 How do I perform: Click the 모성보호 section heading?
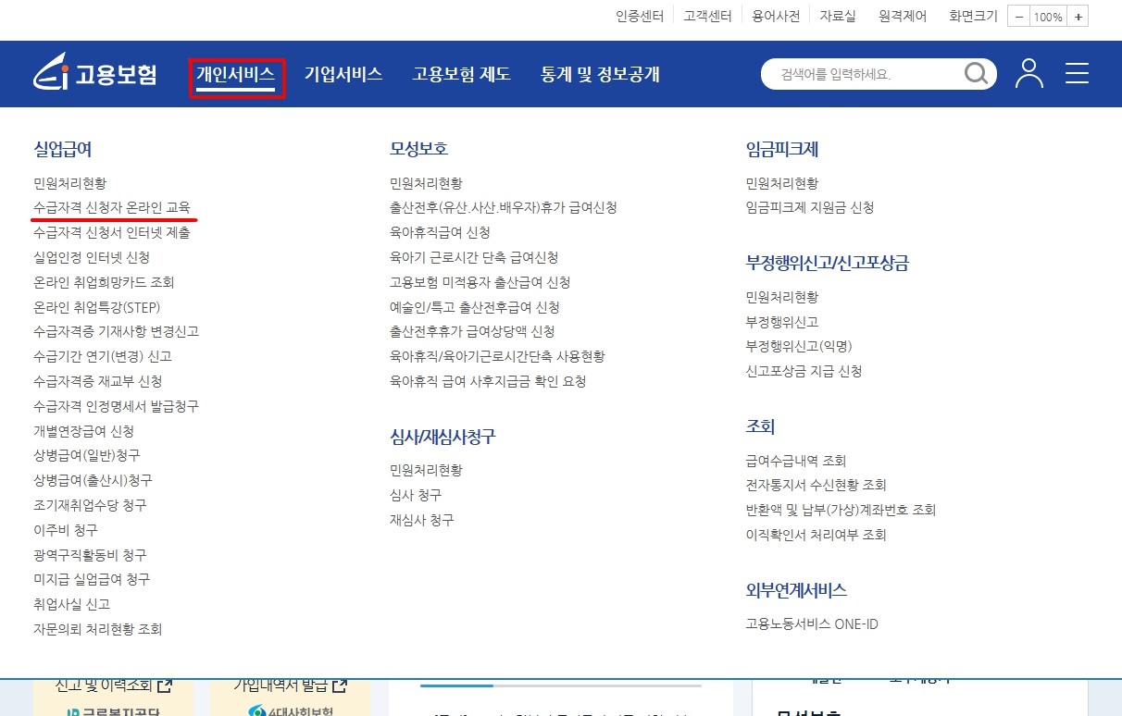click(419, 149)
